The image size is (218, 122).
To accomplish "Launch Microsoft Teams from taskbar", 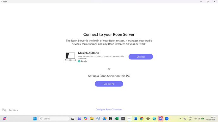I will pos(79,119).
